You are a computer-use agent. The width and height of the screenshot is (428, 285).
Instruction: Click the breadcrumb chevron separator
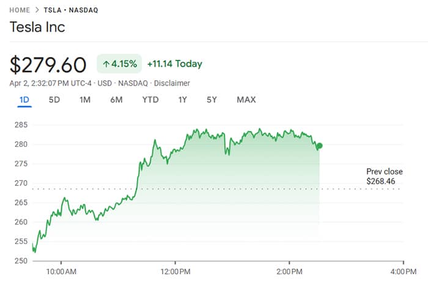(37, 10)
